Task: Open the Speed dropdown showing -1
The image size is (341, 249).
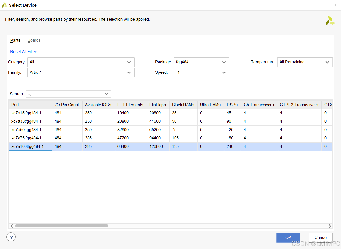Action: (x=201, y=72)
